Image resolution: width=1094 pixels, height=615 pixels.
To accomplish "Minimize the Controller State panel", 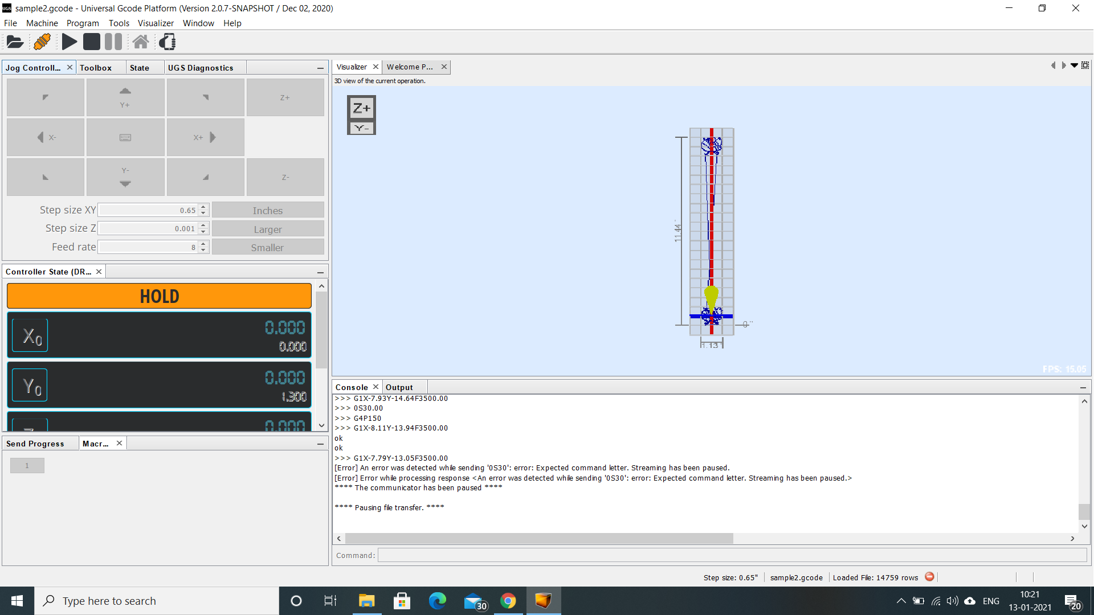I will pyautogui.click(x=320, y=272).
